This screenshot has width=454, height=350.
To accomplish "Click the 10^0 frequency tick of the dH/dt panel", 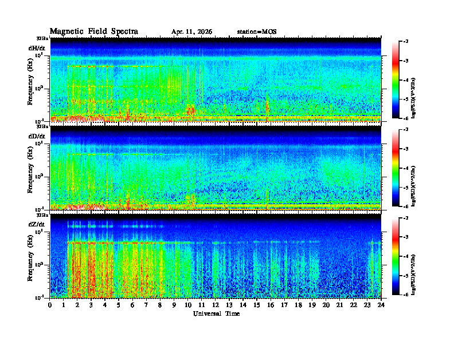I will pyautogui.click(x=39, y=88).
